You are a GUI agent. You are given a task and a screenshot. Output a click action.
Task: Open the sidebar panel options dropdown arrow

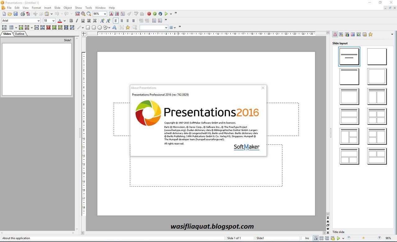[x=392, y=35]
